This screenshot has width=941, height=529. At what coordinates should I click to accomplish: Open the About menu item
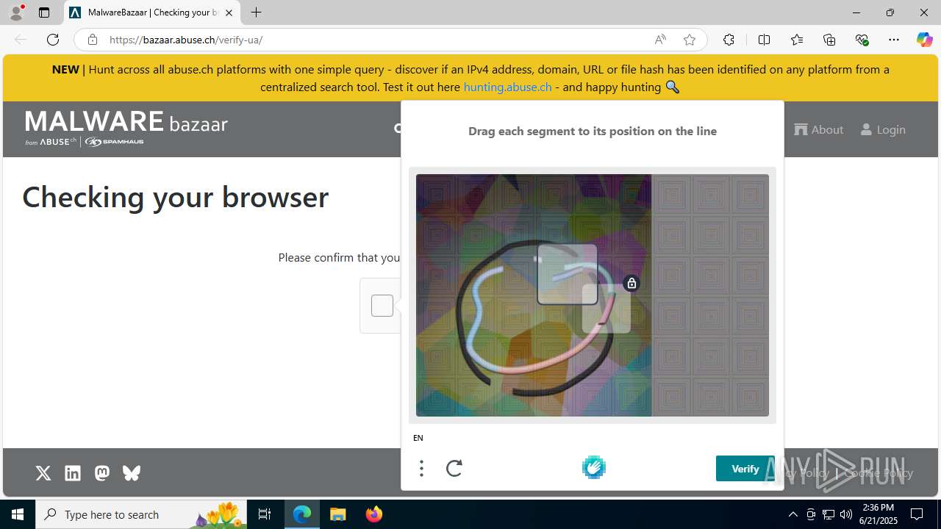point(819,129)
